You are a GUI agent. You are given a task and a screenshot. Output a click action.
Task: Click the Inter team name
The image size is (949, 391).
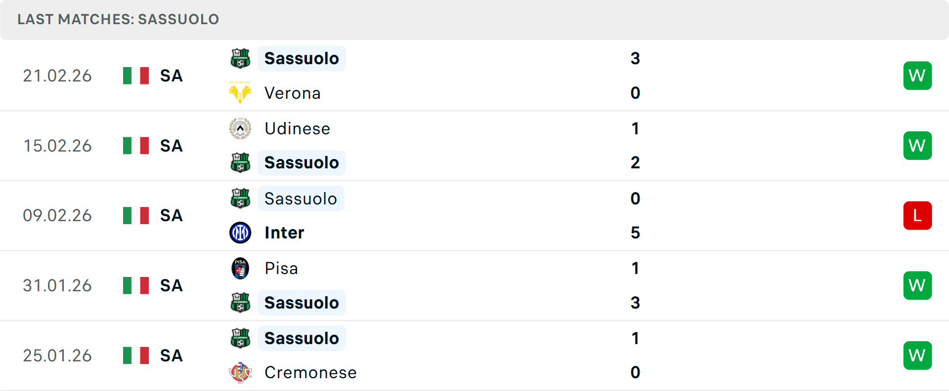coord(284,233)
